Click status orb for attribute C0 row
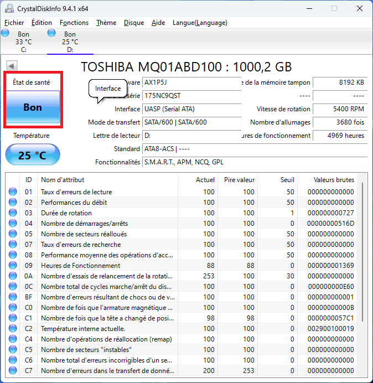373x383 pixels. [x=13, y=307]
